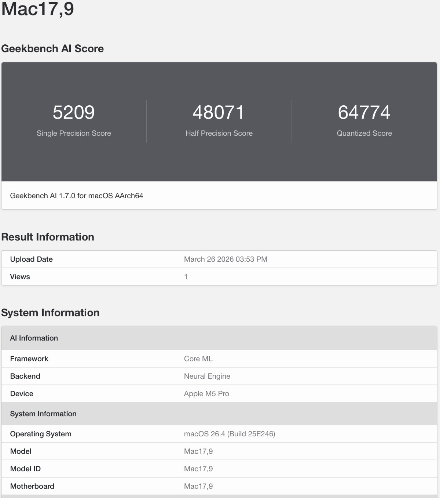Image resolution: width=440 pixels, height=498 pixels.
Task: Click the Single Precision Score column header
Action: pyautogui.click(x=74, y=133)
